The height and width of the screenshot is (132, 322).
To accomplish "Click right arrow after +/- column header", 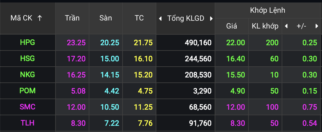I will coord(317,26).
